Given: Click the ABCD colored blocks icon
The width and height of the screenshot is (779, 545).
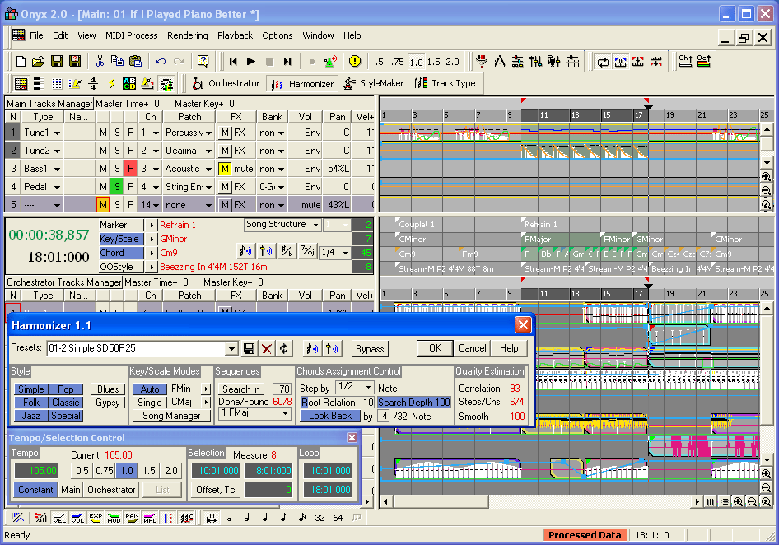Looking at the screenshot, I should click(x=129, y=83).
